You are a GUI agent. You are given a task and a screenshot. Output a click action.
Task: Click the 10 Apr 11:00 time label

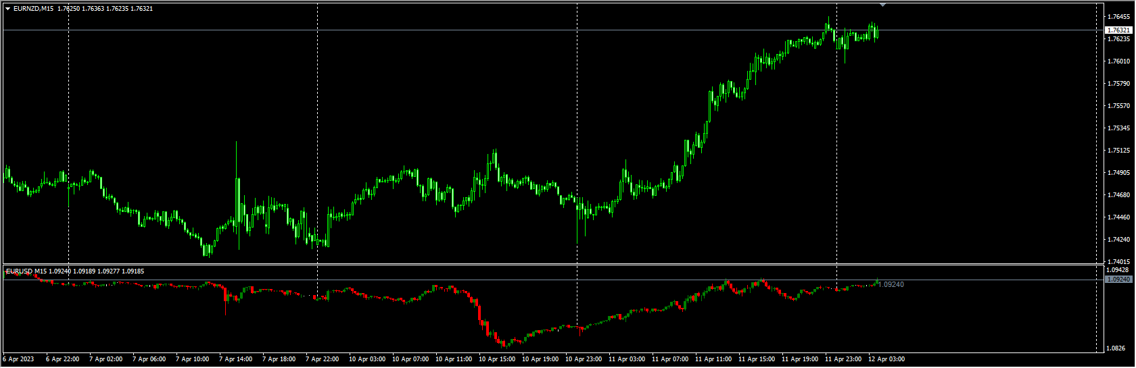(x=454, y=359)
